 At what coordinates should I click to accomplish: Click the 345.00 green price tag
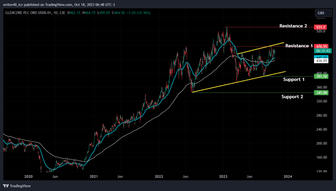[x=321, y=93]
